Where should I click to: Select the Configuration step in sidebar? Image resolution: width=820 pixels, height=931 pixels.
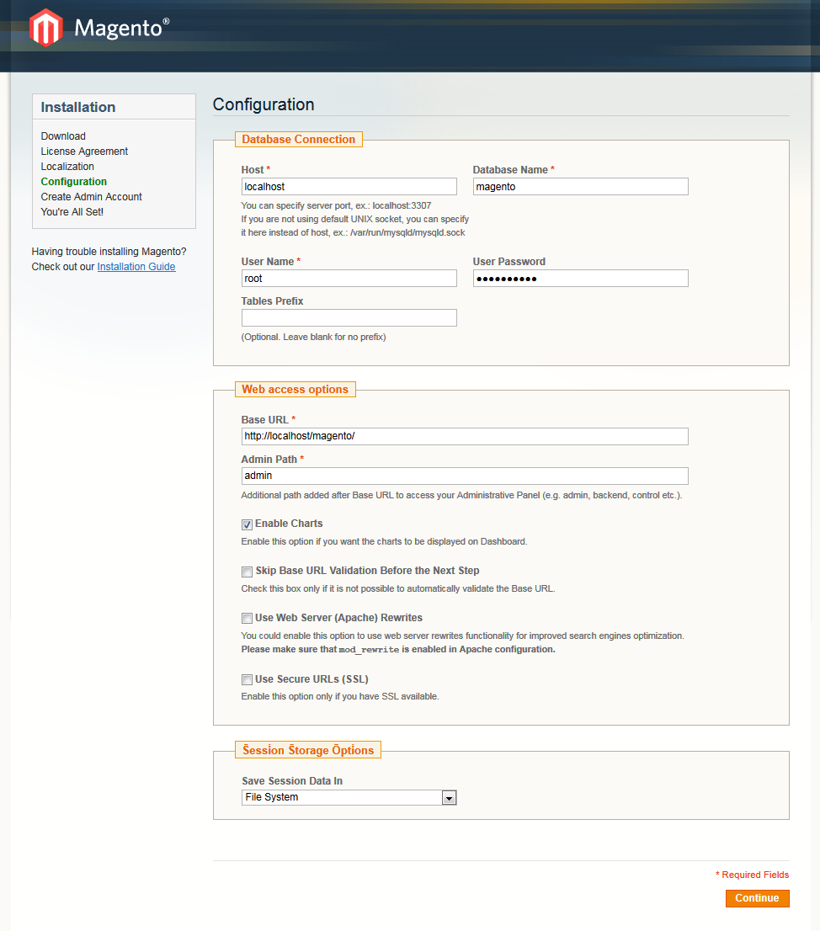[73, 182]
